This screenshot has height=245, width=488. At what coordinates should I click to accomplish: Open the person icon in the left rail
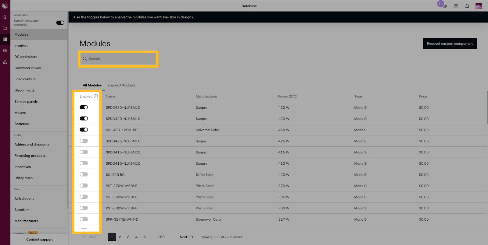(x=5, y=17)
